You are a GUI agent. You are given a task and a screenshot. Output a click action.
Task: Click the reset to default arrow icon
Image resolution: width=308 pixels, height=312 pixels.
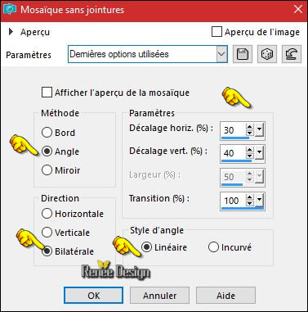[292, 54]
